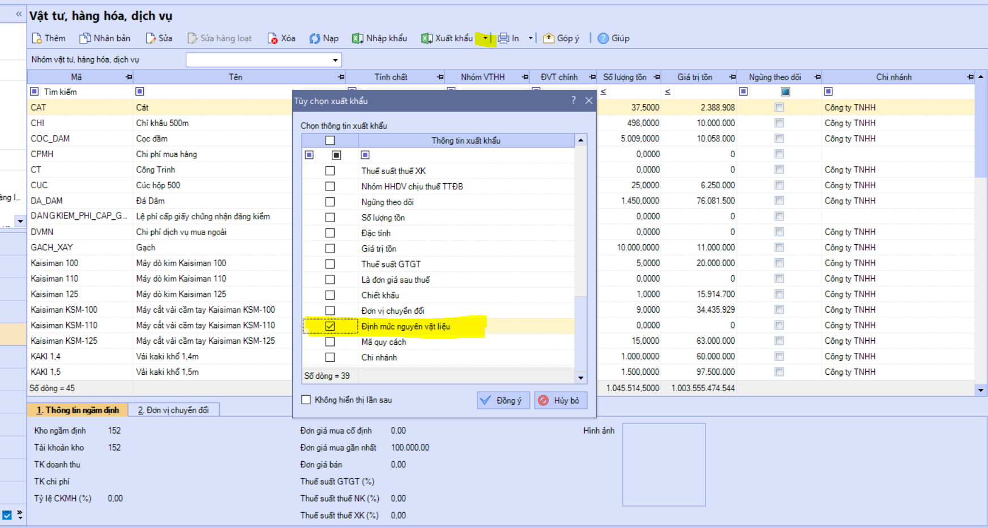
Task: Pin the Tên column header
Action: [341, 77]
